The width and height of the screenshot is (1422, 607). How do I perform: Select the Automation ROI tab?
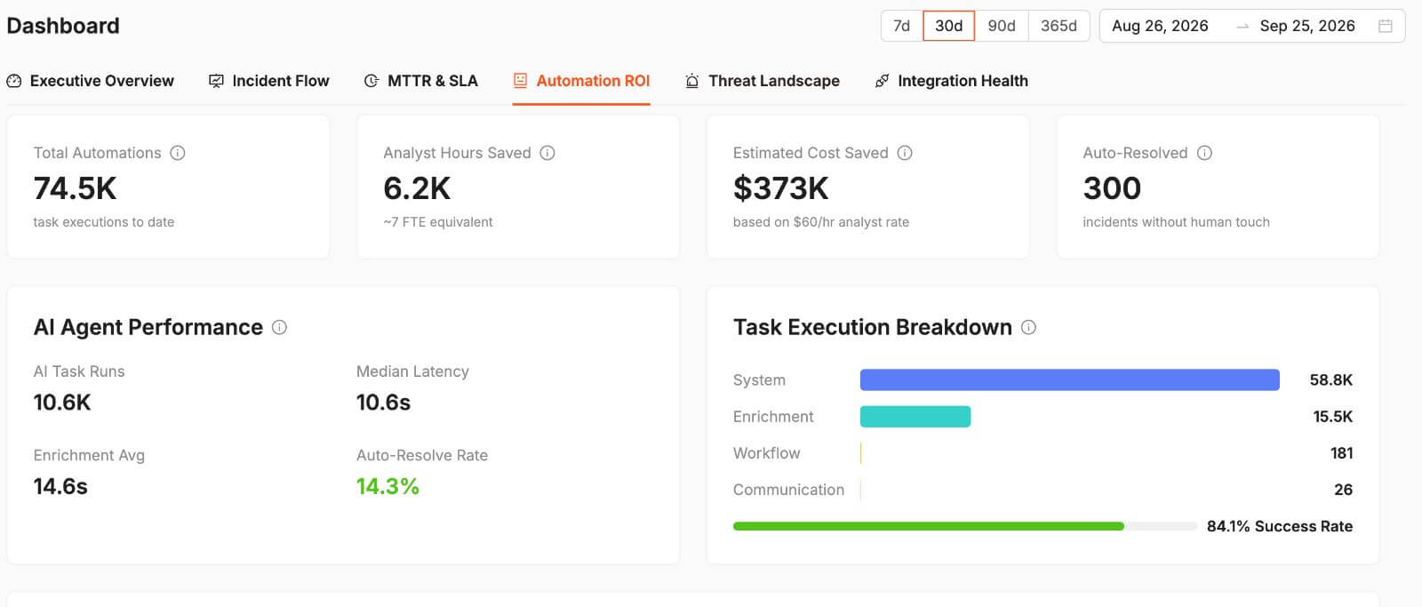point(581,81)
